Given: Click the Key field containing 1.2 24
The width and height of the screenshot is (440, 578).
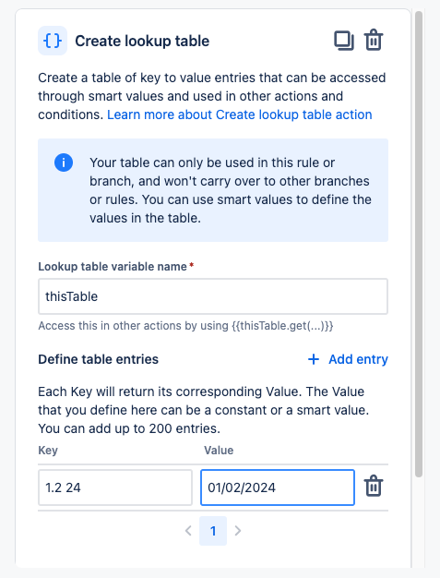Looking at the screenshot, I should [x=115, y=488].
